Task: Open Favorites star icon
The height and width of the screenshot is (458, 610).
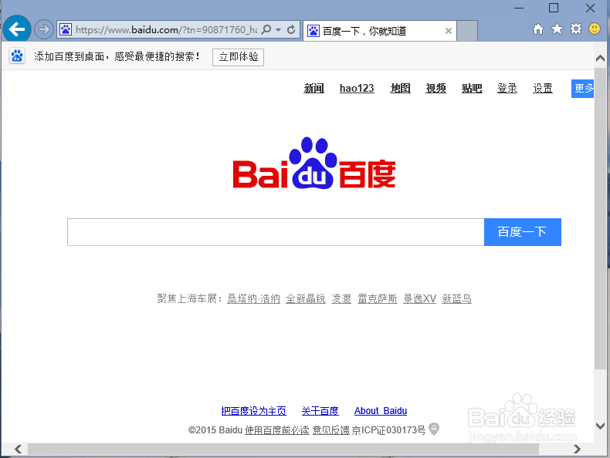Action: click(x=557, y=29)
